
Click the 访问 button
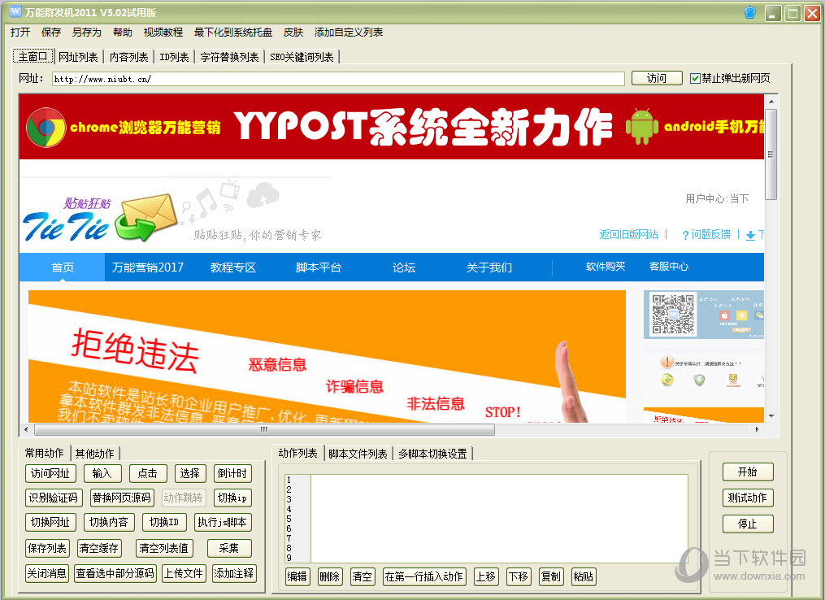pos(657,78)
